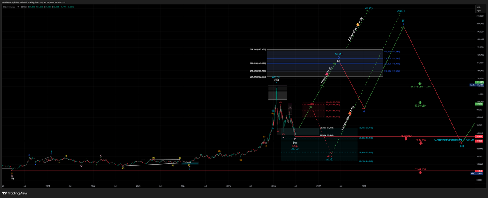Viewport: 488px width, 198px height.
Task: Click the Alt a wave label
Action: [295, 146]
